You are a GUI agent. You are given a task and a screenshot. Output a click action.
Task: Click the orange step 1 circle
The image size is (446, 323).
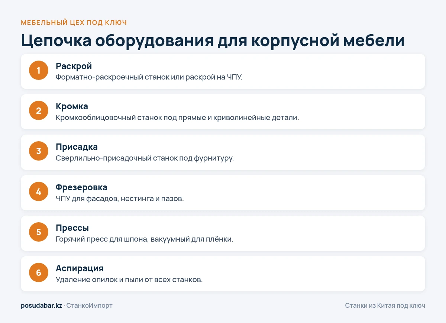tap(39, 70)
